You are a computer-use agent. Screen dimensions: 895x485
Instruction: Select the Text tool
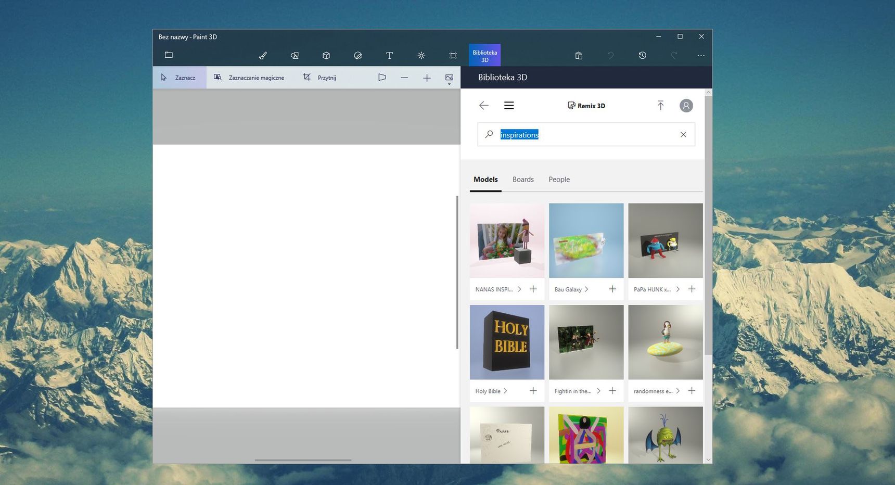click(x=389, y=55)
